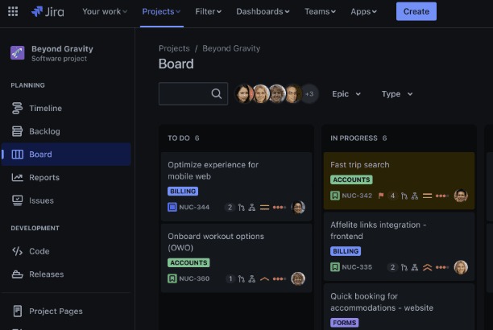Open the Teams menu

(x=320, y=11)
